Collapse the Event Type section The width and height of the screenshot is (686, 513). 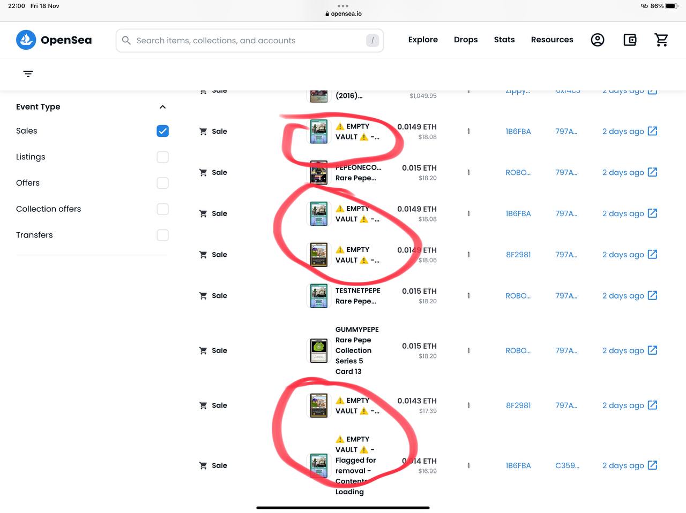coord(162,107)
